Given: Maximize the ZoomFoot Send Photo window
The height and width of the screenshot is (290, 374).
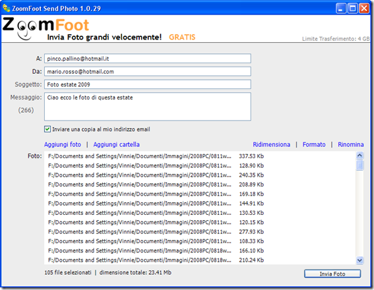Looking at the screenshot, I should click(x=352, y=9).
